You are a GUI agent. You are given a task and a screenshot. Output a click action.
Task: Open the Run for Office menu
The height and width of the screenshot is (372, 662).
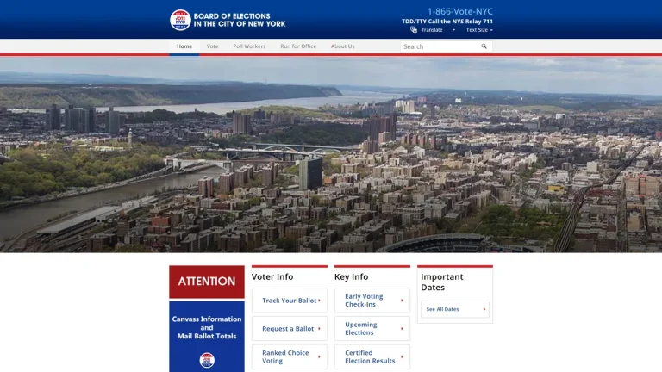pyautogui.click(x=298, y=46)
